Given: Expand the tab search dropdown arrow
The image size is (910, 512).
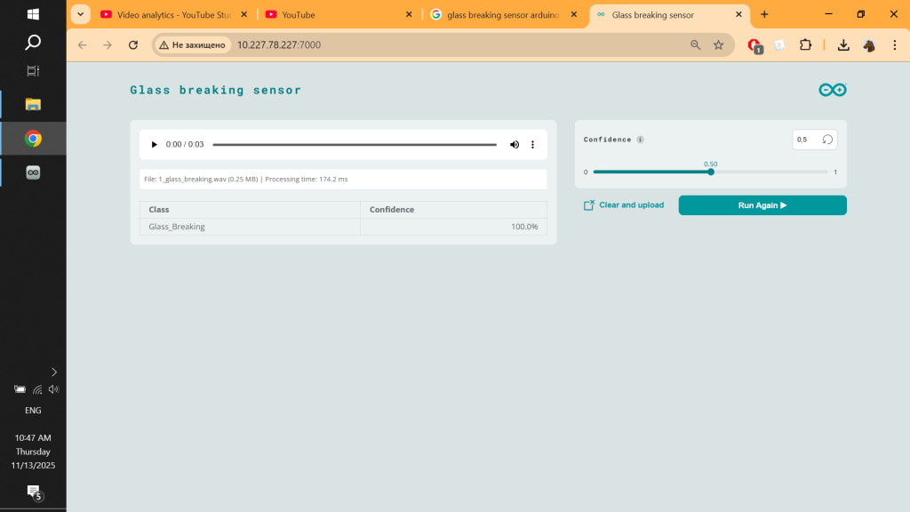Looking at the screenshot, I should tap(80, 14).
